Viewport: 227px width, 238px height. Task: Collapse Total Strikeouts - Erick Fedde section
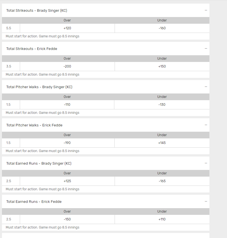(206, 49)
